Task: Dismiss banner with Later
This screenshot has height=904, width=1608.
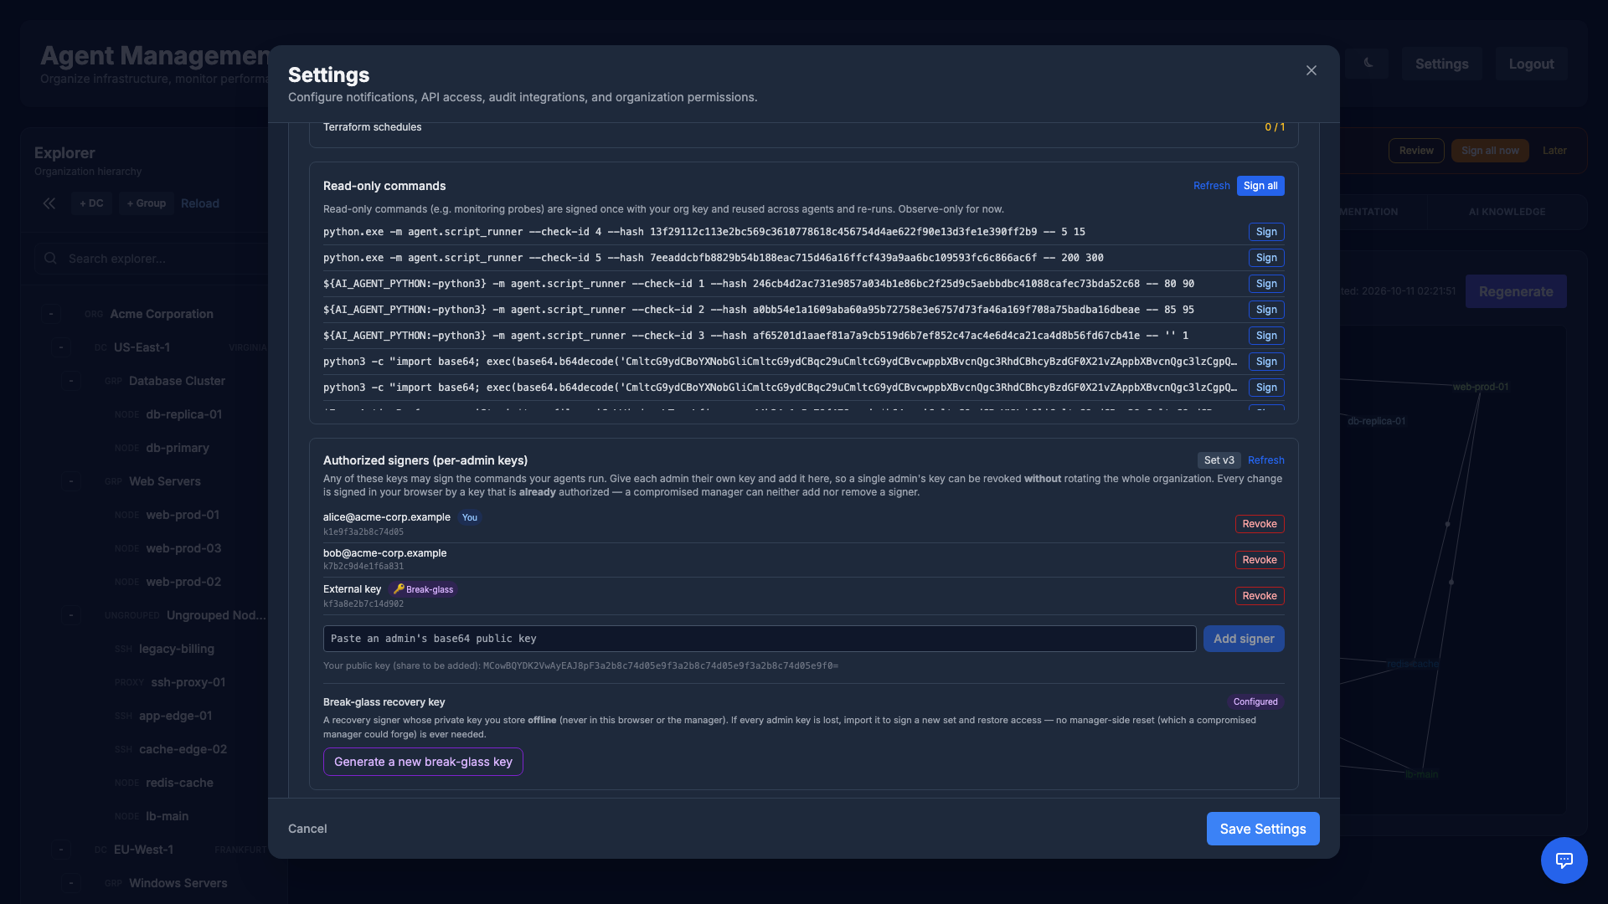Action: point(1554,151)
